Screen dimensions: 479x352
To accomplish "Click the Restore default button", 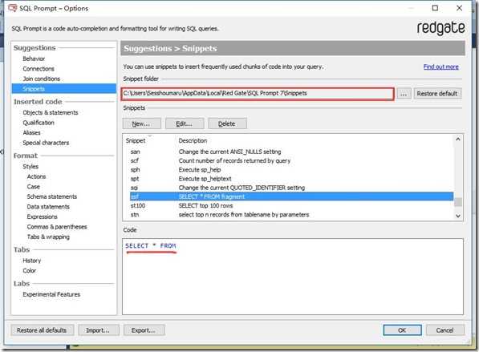I will 436,94.
